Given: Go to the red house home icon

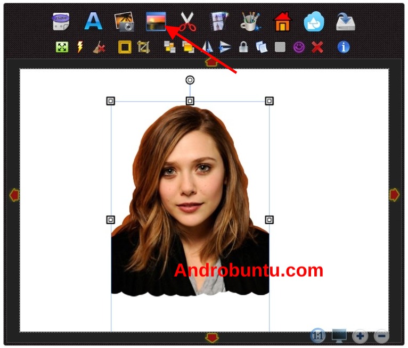Looking at the screenshot, I should (282, 22).
